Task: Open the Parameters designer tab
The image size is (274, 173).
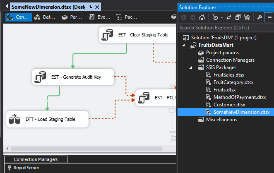Action: point(72,17)
